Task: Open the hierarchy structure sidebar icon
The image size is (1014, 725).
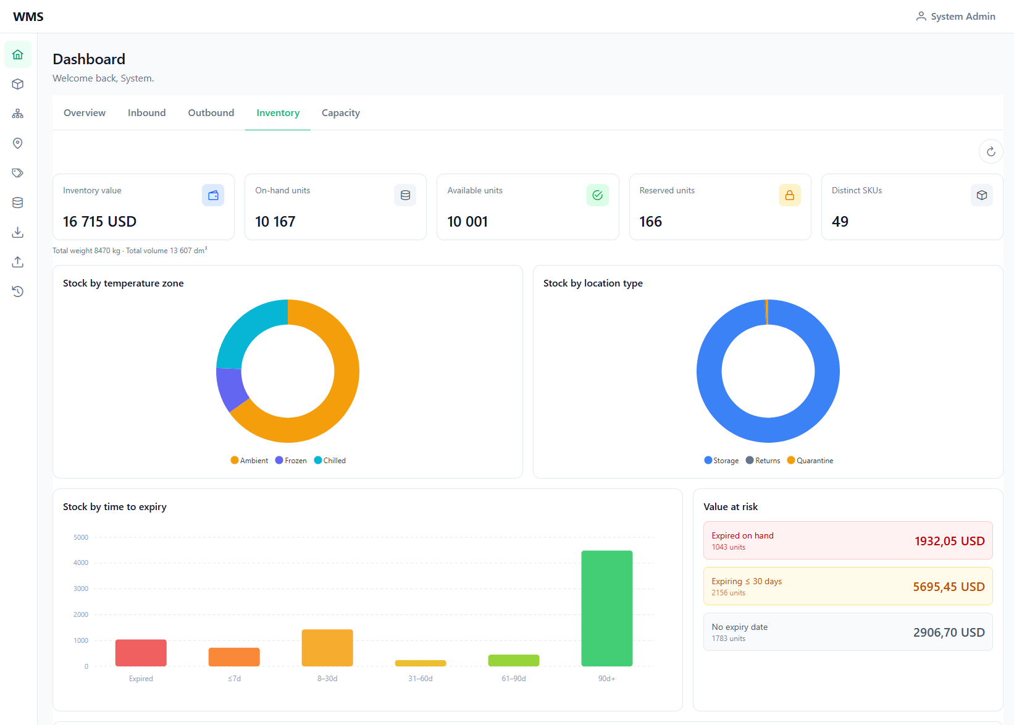Action: coord(18,114)
